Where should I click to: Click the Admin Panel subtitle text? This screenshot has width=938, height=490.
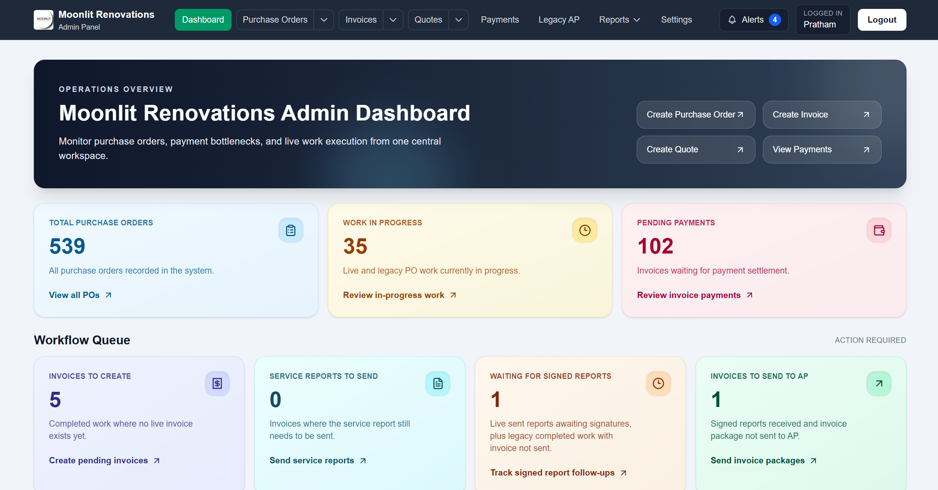click(x=79, y=27)
